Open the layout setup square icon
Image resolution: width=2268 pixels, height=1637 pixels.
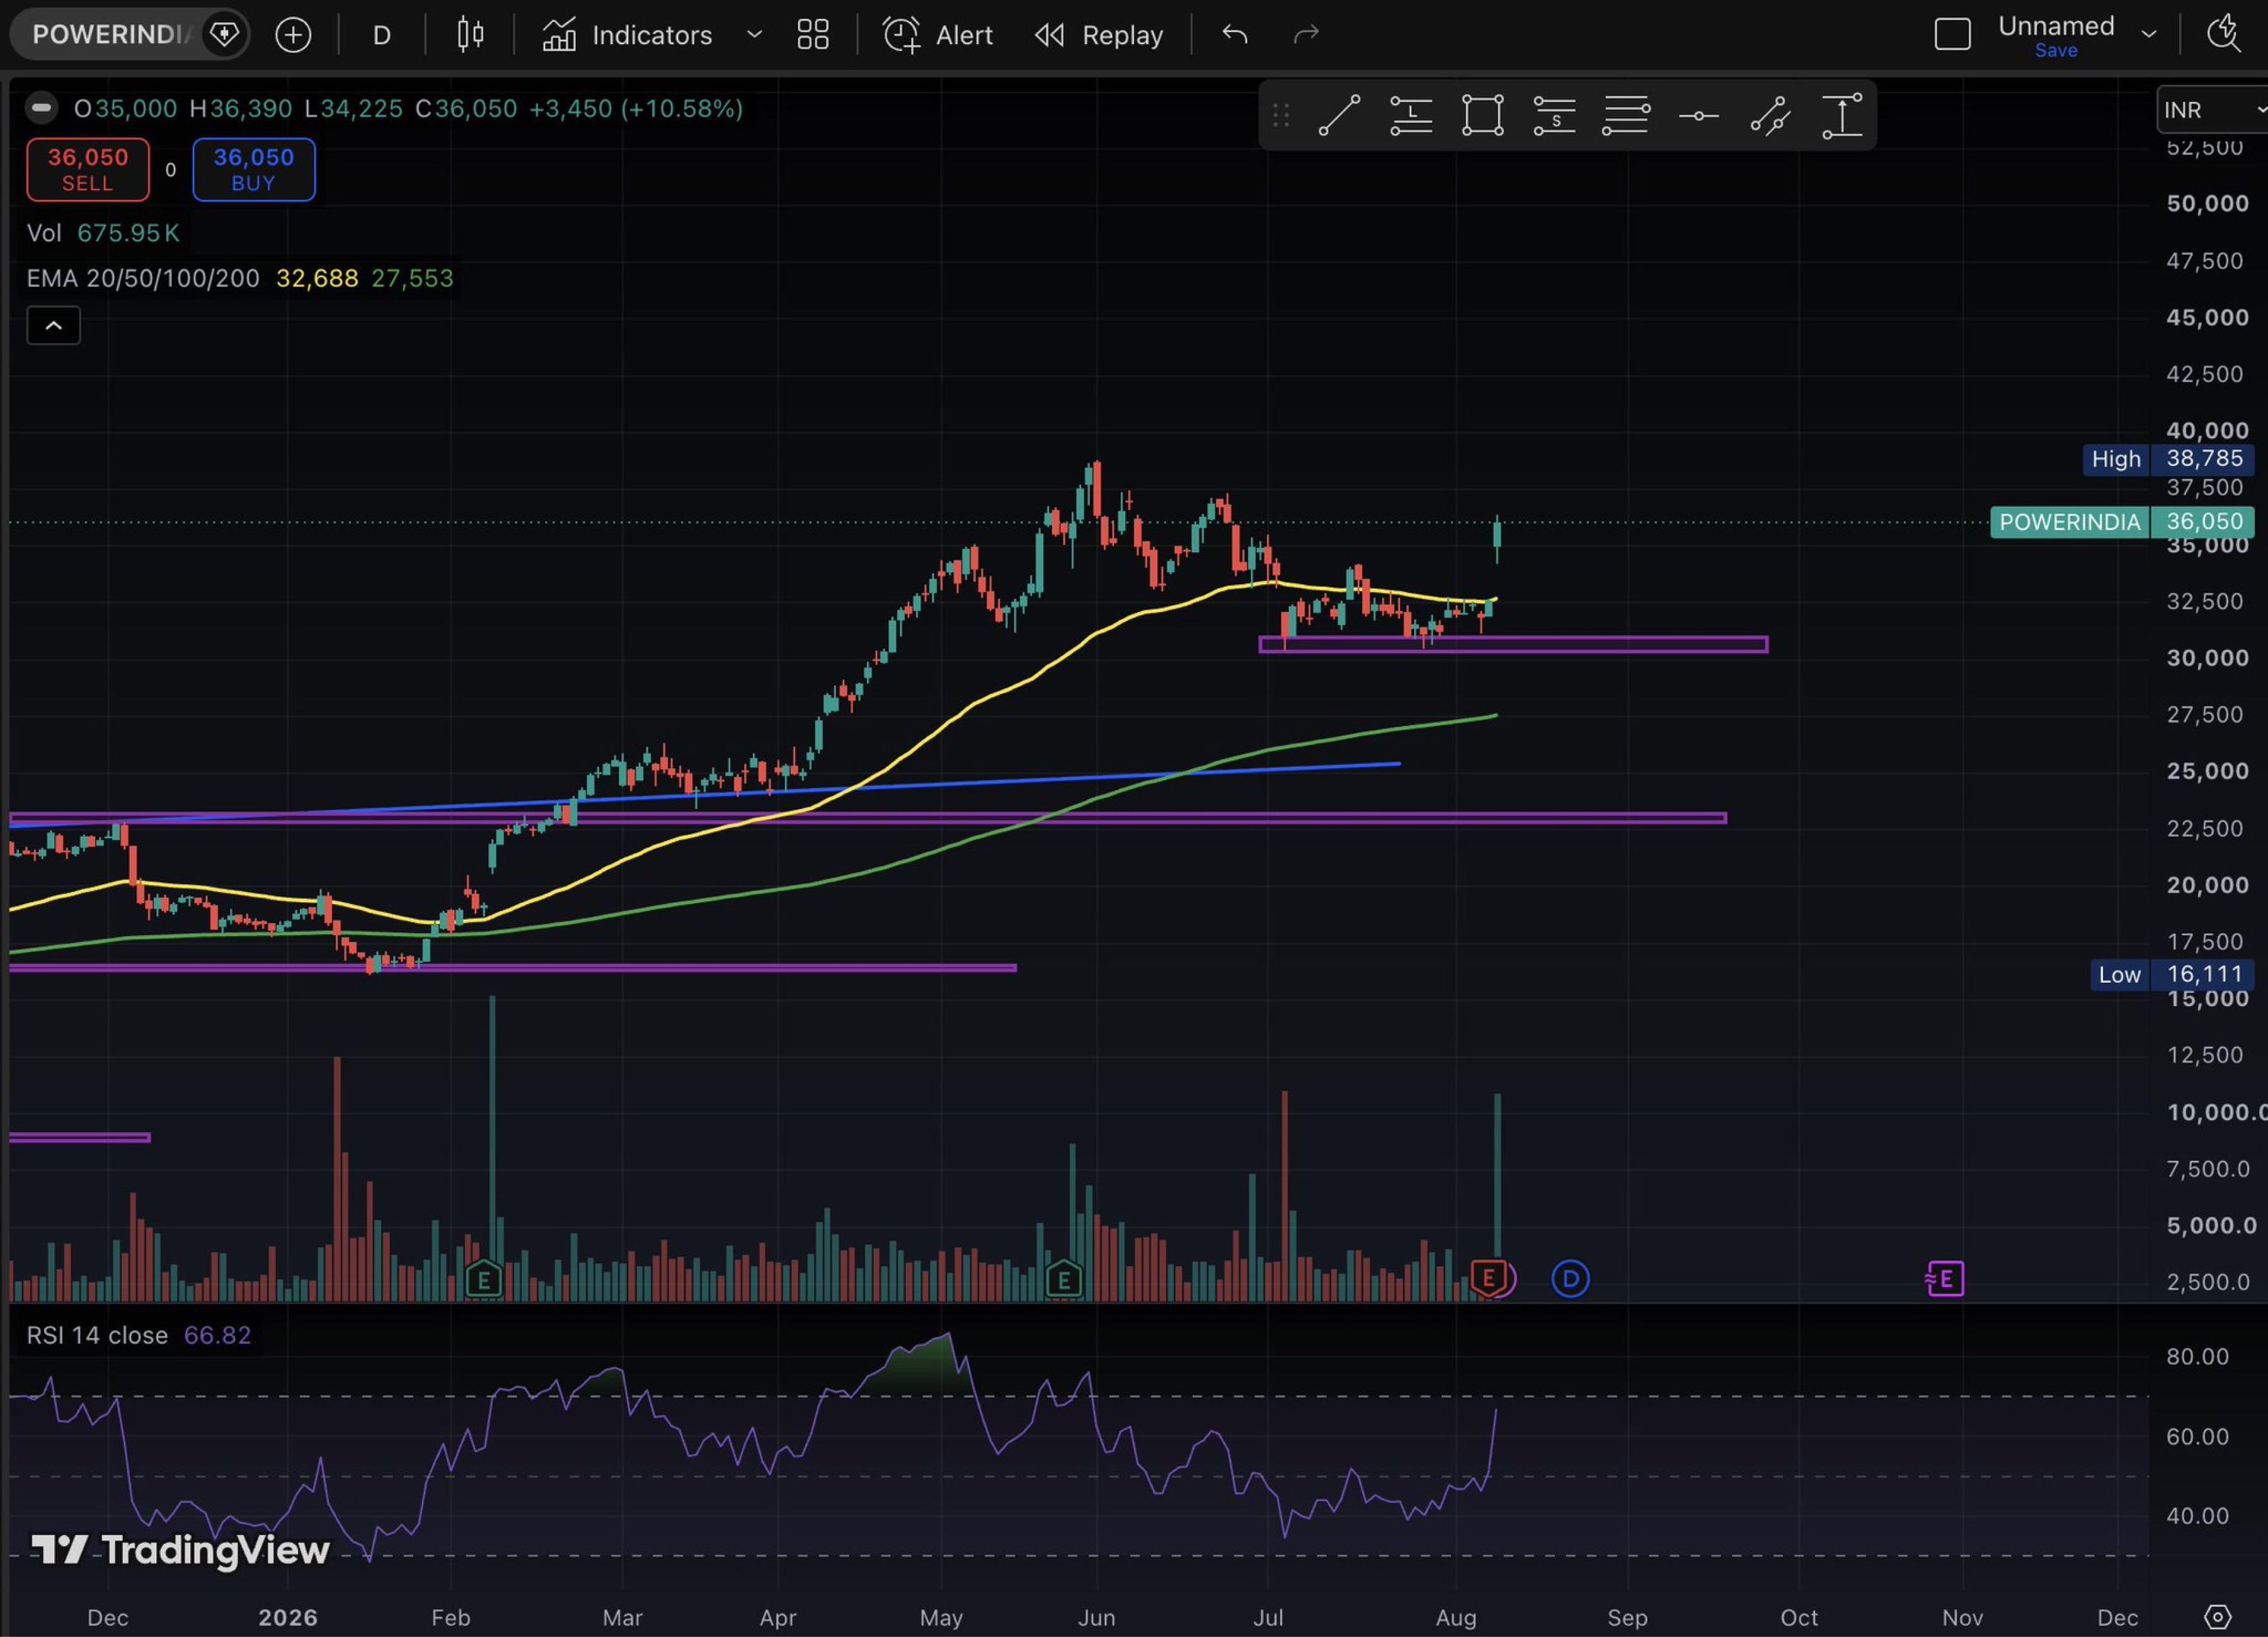point(1952,35)
